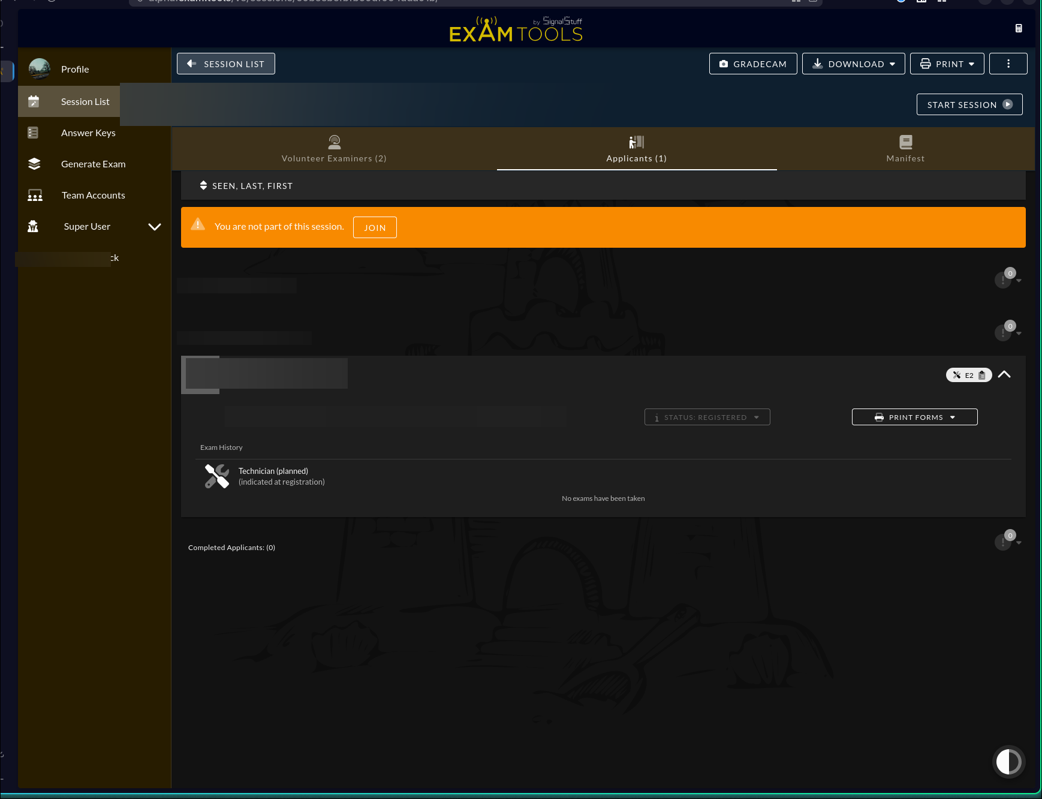The width and height of the screenshot is (1042, 799).
Task: Open Generate Exam in the sidebar
Action: tap(94, 164)
